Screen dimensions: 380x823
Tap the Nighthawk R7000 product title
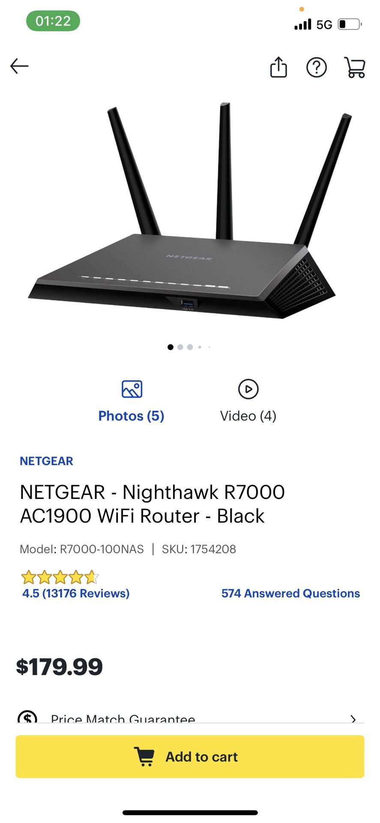click(153, 504)
